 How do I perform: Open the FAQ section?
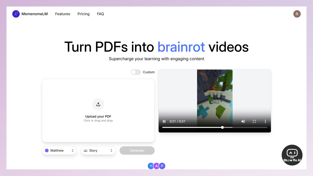click(x=100, y=14)
